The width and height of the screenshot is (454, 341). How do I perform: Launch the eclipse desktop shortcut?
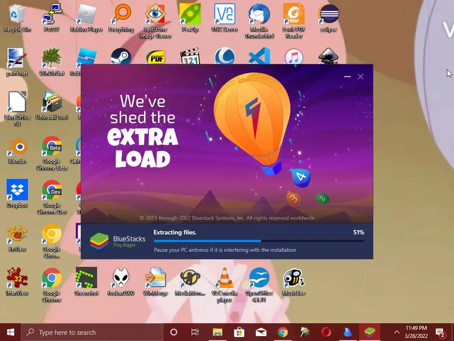click(x=329, y=18)
